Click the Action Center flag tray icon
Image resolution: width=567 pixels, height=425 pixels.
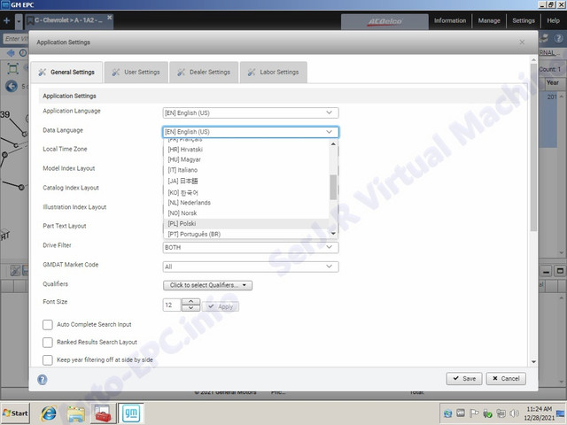(x=474, y=413)
